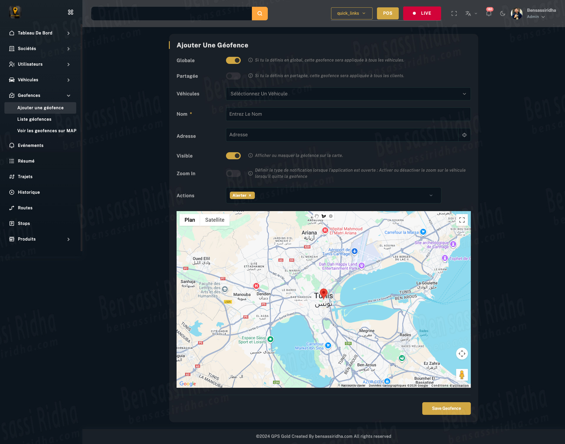Disable the Globale toggle

pyautogui.click(x=233, y=60)
